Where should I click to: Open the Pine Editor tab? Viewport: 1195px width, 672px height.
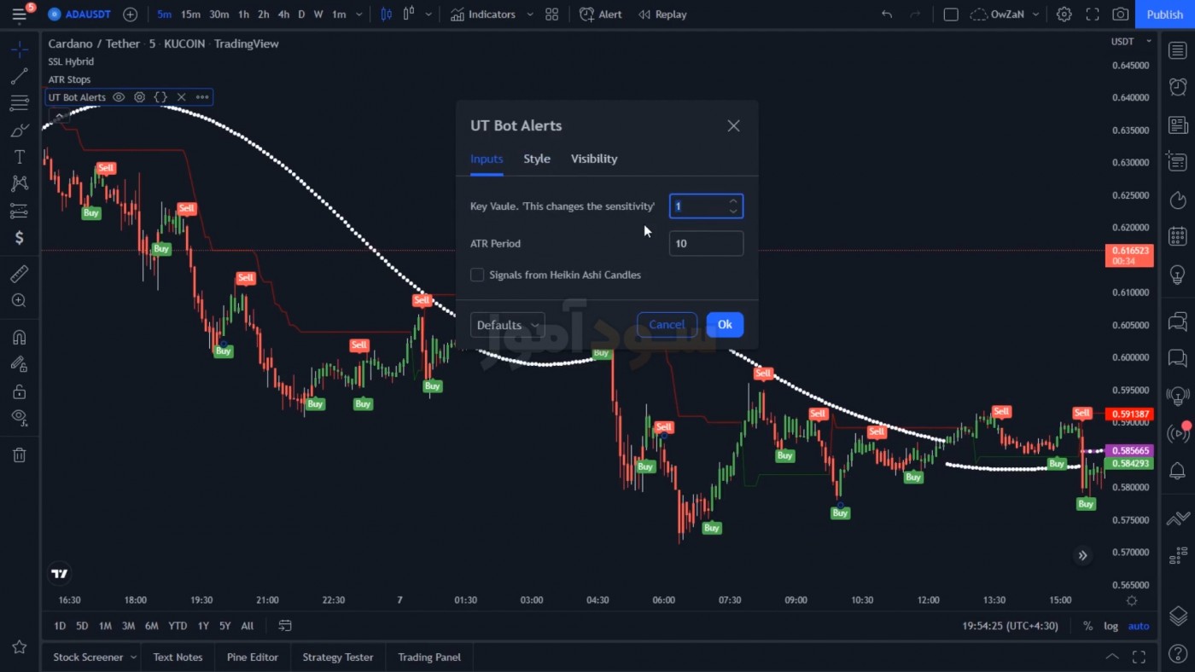pyautogui.click(x=253, y=658)
